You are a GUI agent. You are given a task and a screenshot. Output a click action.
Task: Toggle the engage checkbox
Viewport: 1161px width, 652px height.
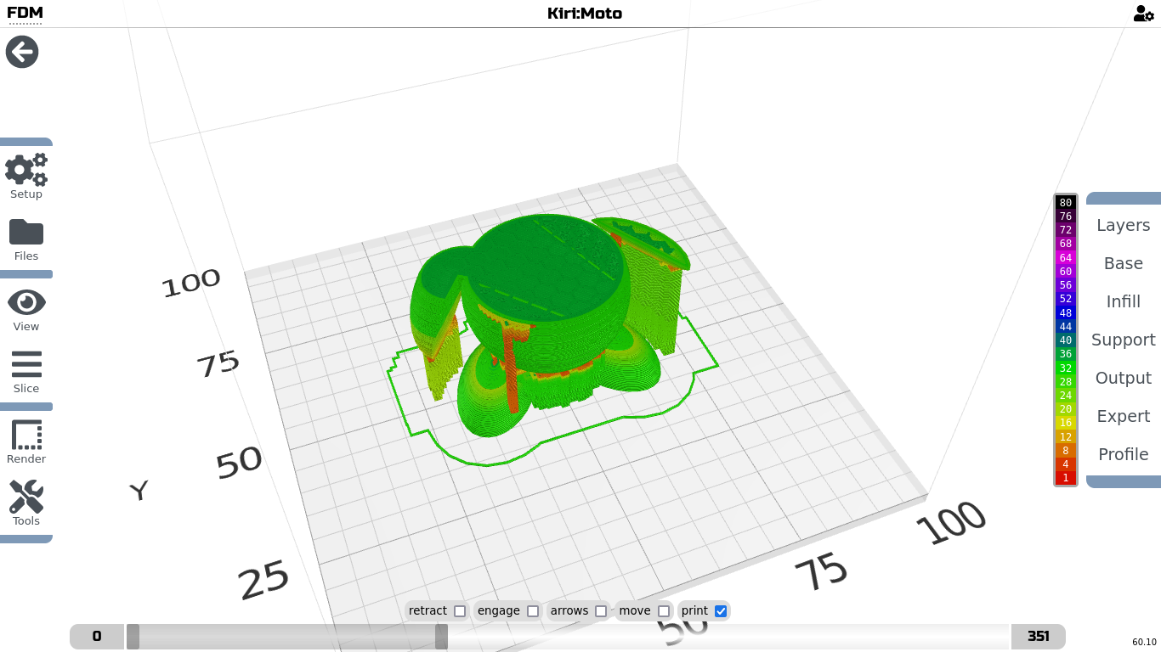(x=533, y=611)
